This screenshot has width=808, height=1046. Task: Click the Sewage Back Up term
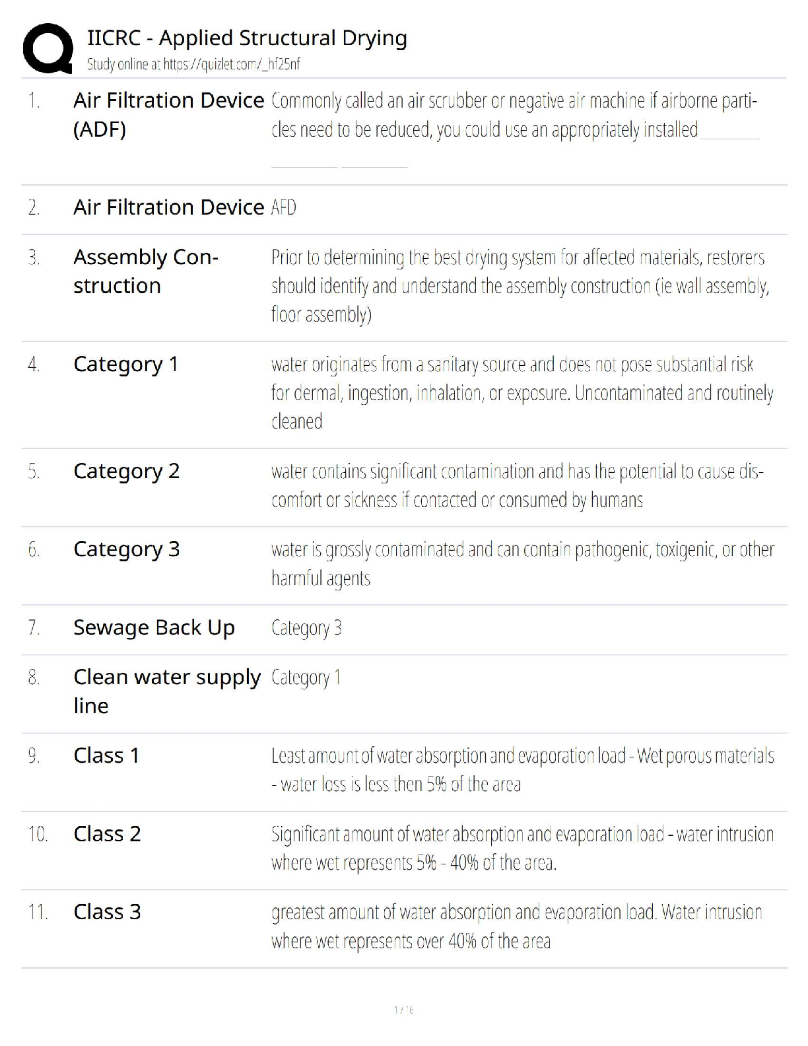click(154, 627)
